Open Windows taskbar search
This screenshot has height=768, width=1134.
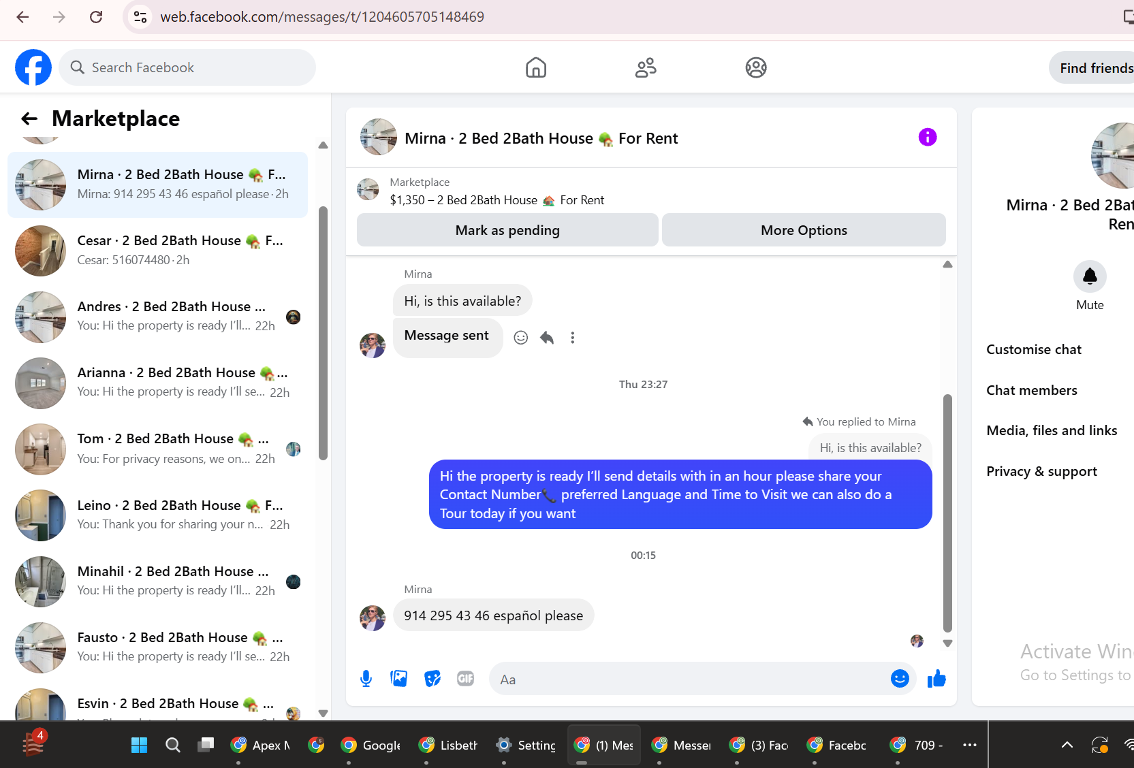click(173, 746)
